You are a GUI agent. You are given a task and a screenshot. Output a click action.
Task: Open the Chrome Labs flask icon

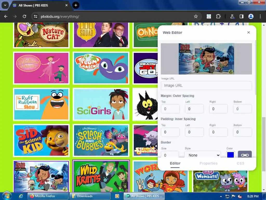232,16
